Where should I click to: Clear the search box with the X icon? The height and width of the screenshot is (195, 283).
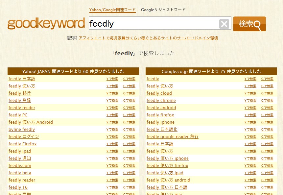coord(224,24)
